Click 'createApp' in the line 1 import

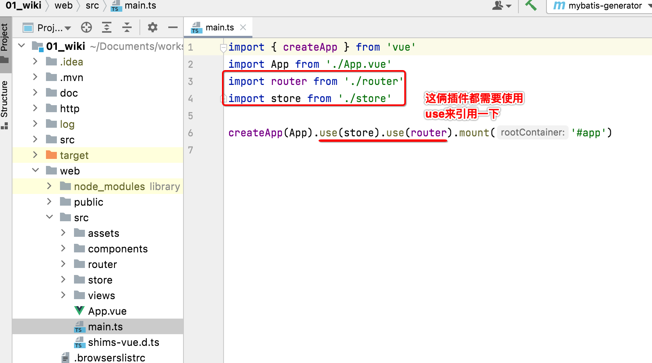pos(310,47)
